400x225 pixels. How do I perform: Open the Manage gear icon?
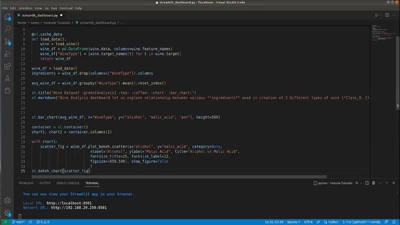[7, 213]
